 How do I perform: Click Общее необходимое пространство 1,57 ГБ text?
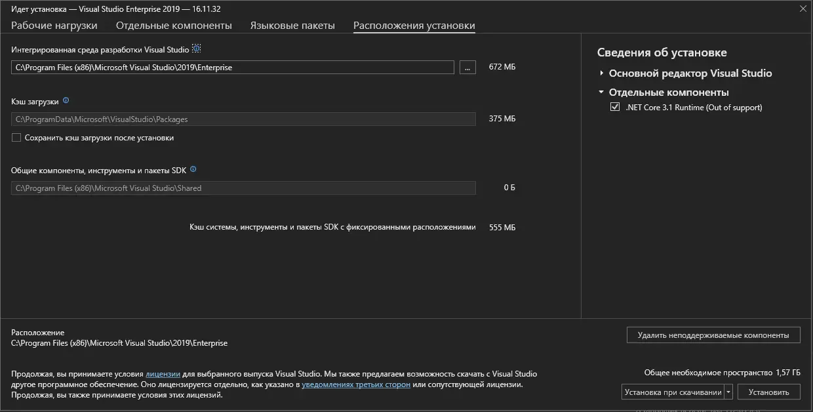pyautogui.click(x=723, y=373)
